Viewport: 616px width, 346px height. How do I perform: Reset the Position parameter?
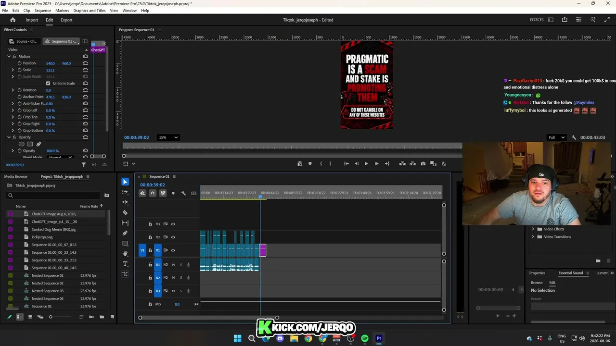pos(85,63)
